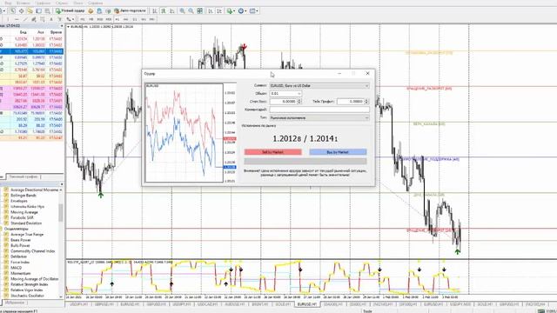Switch chart to bar chart mode
The width and height of the screenshot is (557, 313).
[x=155, y=11]
